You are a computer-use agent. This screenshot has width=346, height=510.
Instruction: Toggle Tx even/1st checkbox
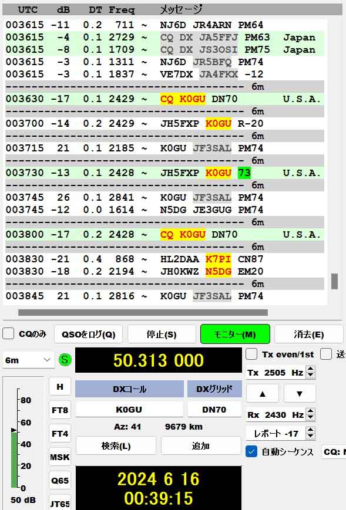pos(251,354)
